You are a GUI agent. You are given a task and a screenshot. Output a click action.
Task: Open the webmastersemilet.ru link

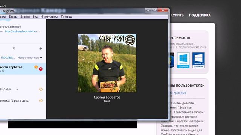[x=21, y=31]
